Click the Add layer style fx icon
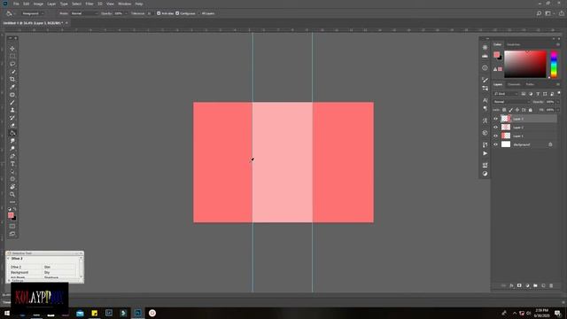Image resolution: width=567 pixels, height=319 pixels. [x=511, y=285]
